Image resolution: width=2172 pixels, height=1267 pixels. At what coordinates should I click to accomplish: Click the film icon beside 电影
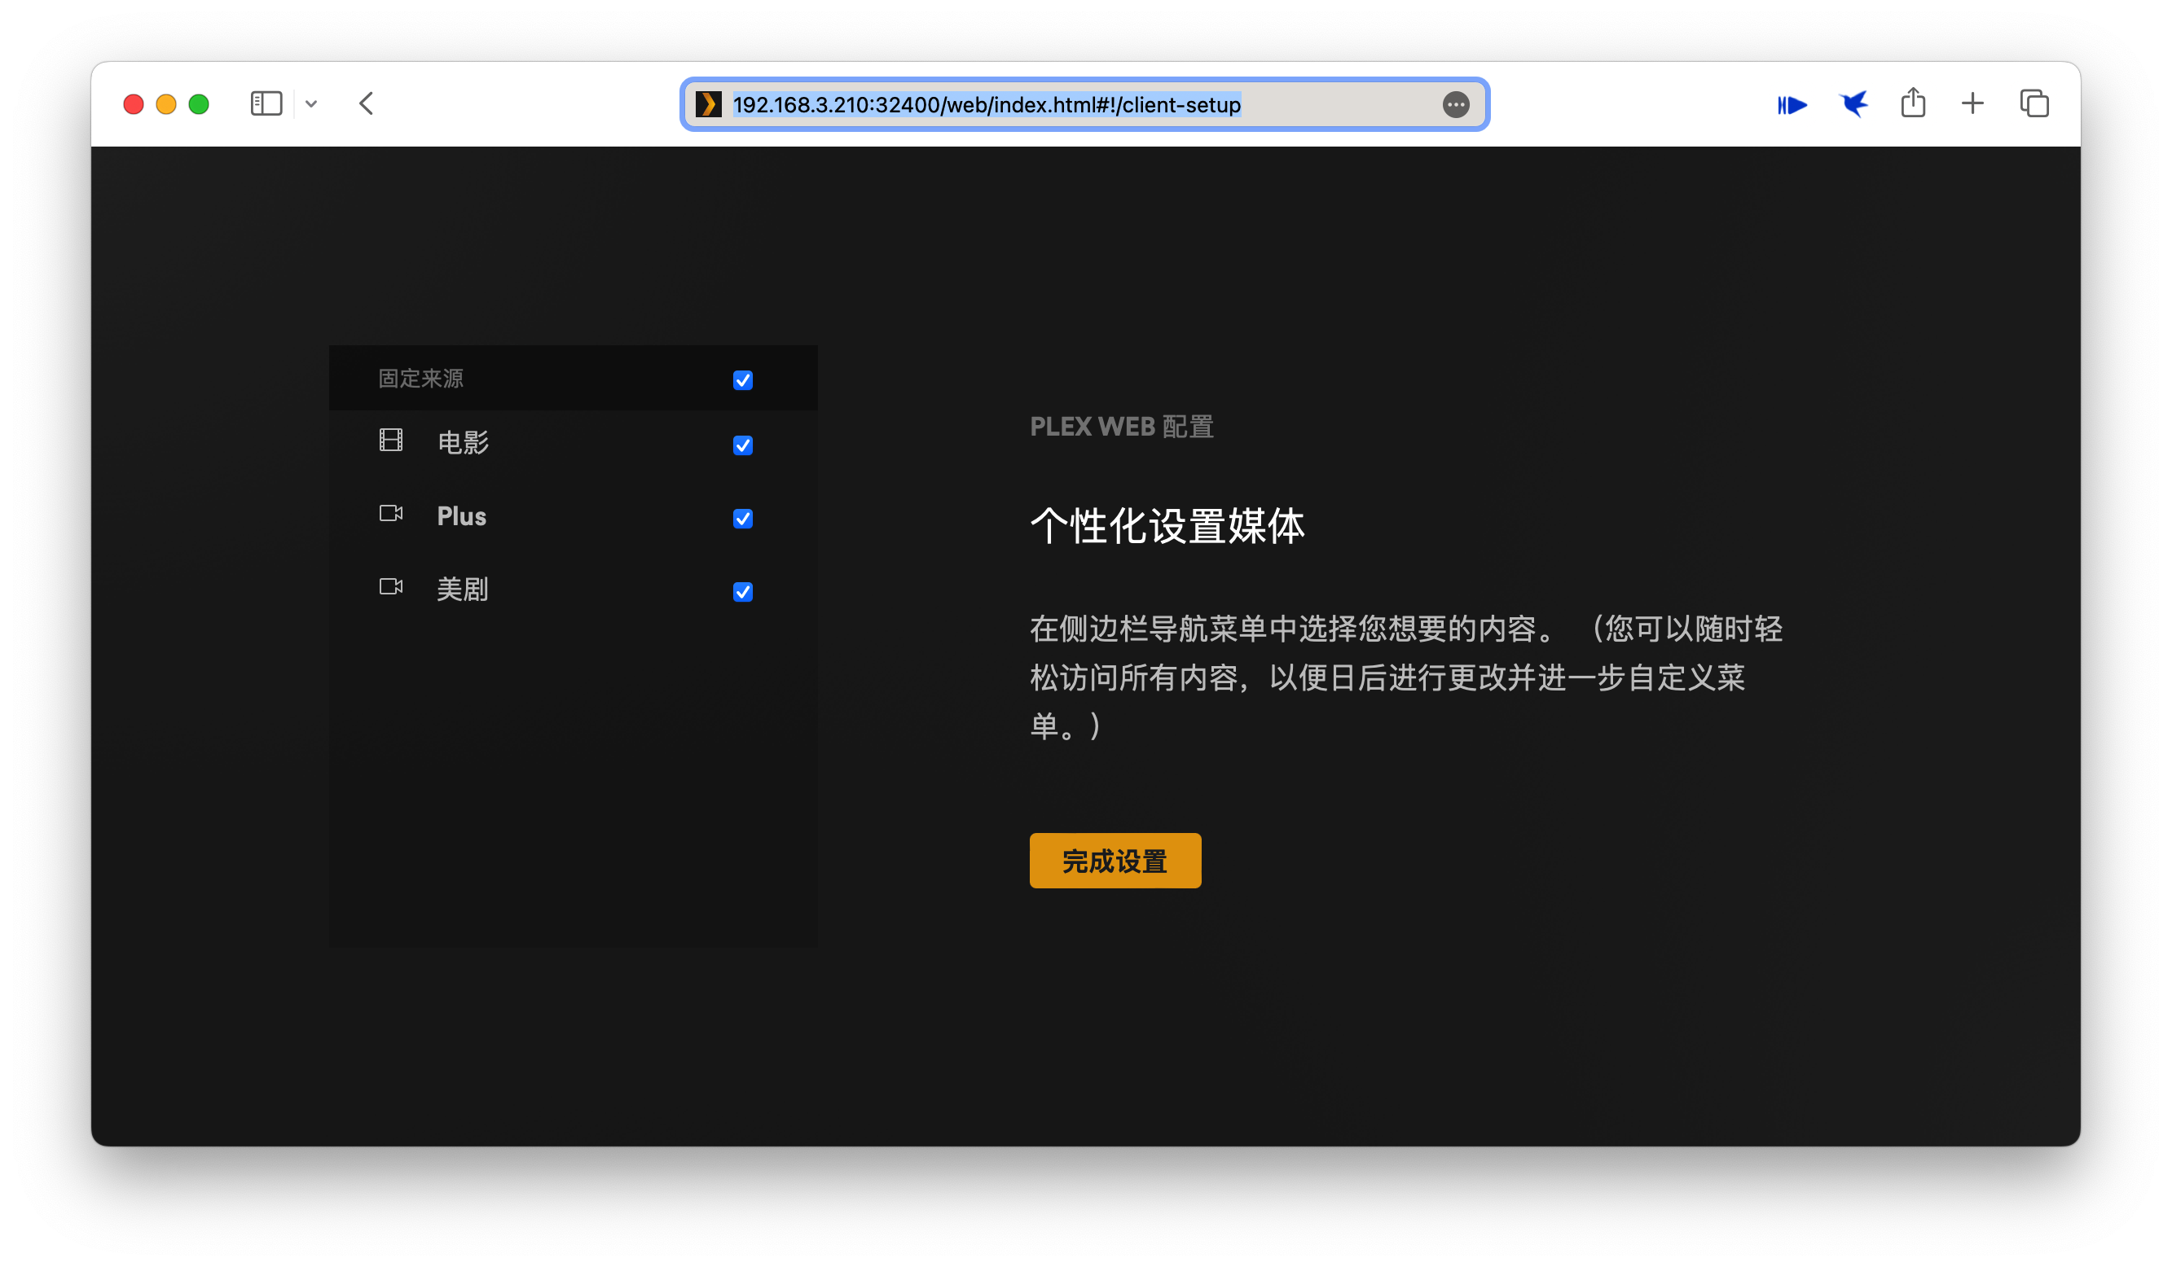point(391,441)
